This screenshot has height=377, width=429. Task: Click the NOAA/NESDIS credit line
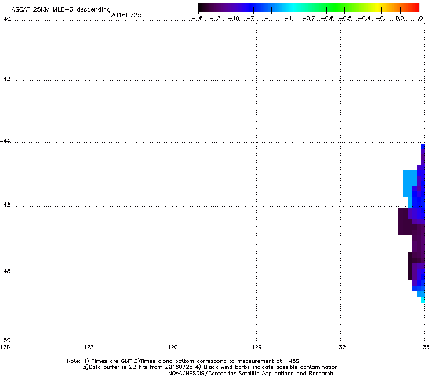[250, 374]
